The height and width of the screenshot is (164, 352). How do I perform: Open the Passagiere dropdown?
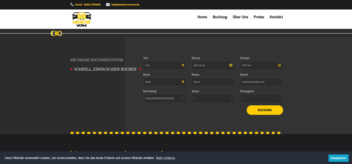click(x=261, y=98)
